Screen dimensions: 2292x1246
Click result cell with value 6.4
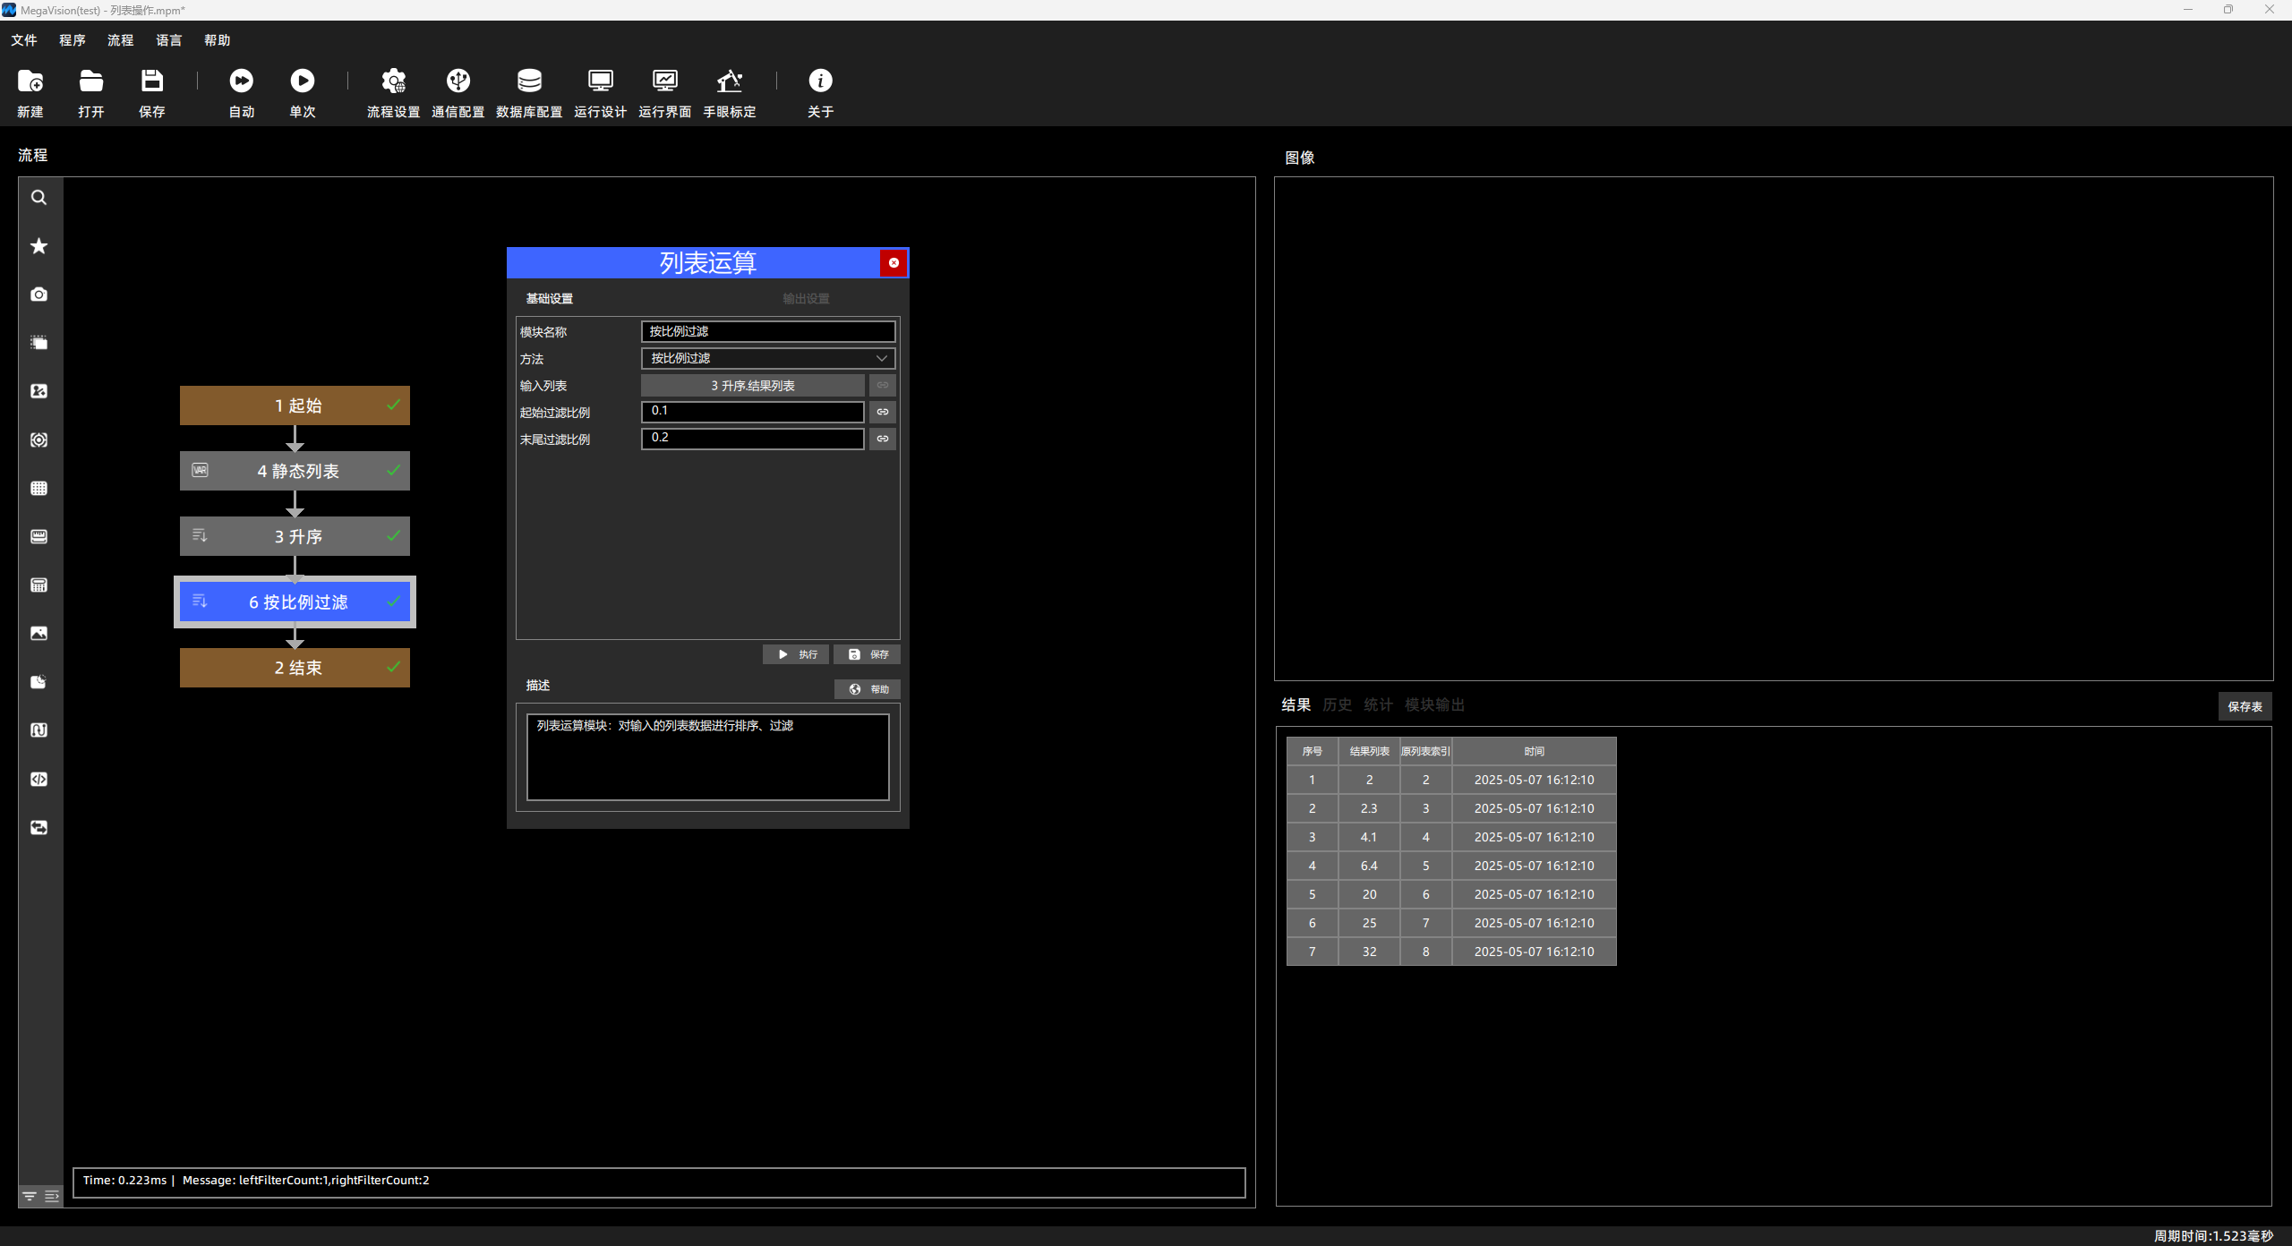1369,866
